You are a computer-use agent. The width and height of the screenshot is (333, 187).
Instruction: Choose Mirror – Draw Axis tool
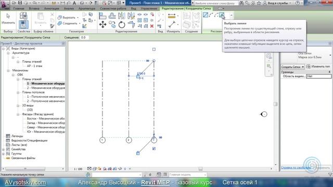point(131,16)
